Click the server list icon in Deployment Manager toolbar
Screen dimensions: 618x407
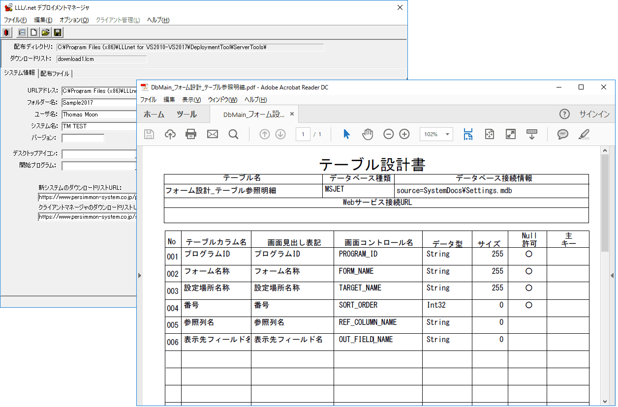tap(22, 32)
